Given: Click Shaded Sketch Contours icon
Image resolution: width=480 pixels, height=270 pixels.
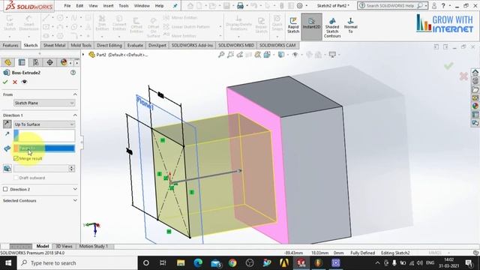Looking at the screenshot, I should pyautogui.click(x=332, y=28).
